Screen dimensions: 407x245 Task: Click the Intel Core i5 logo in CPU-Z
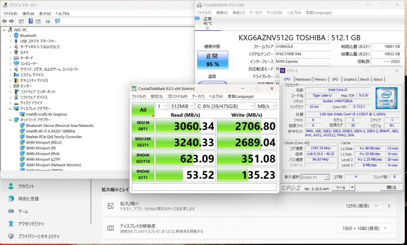[386, 98]
